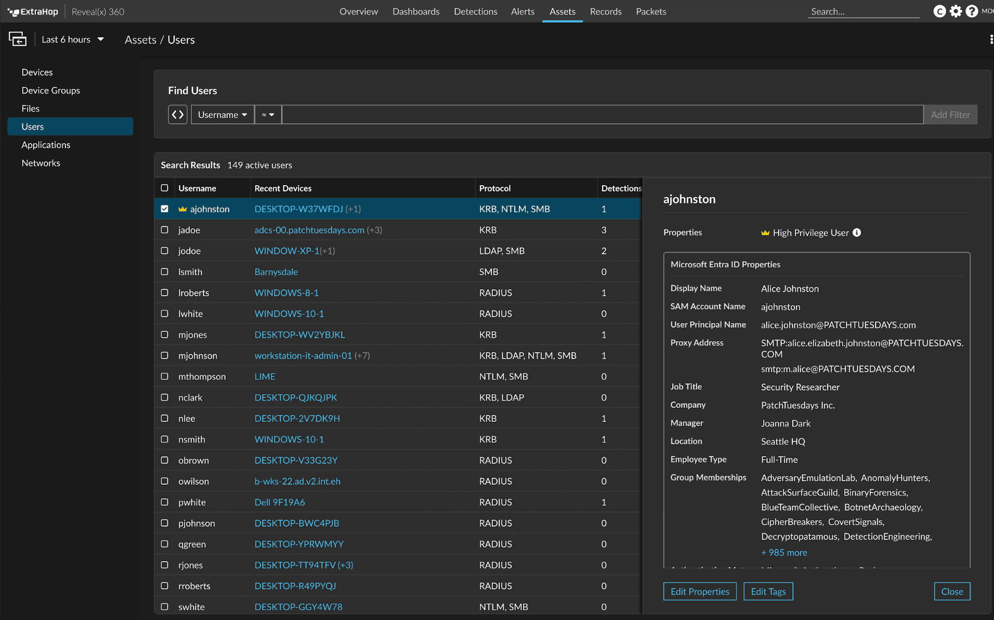Open the Username filter field dropdown

[223, 114]
